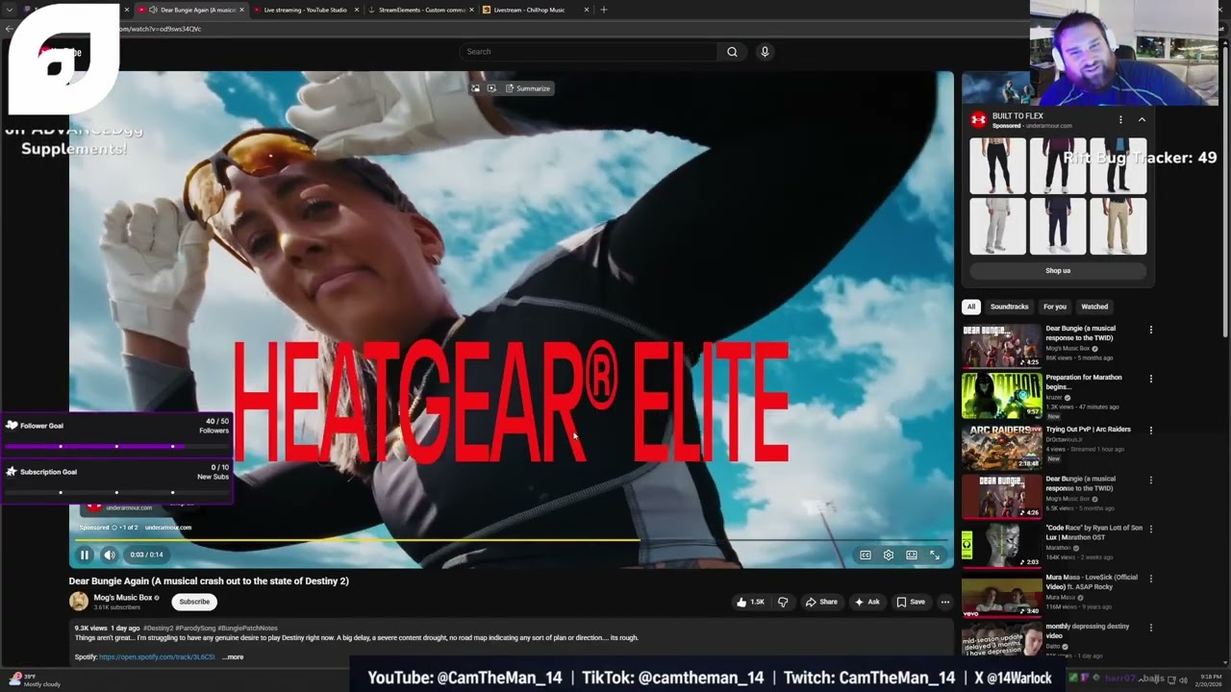Open the Share dialog

821,602
